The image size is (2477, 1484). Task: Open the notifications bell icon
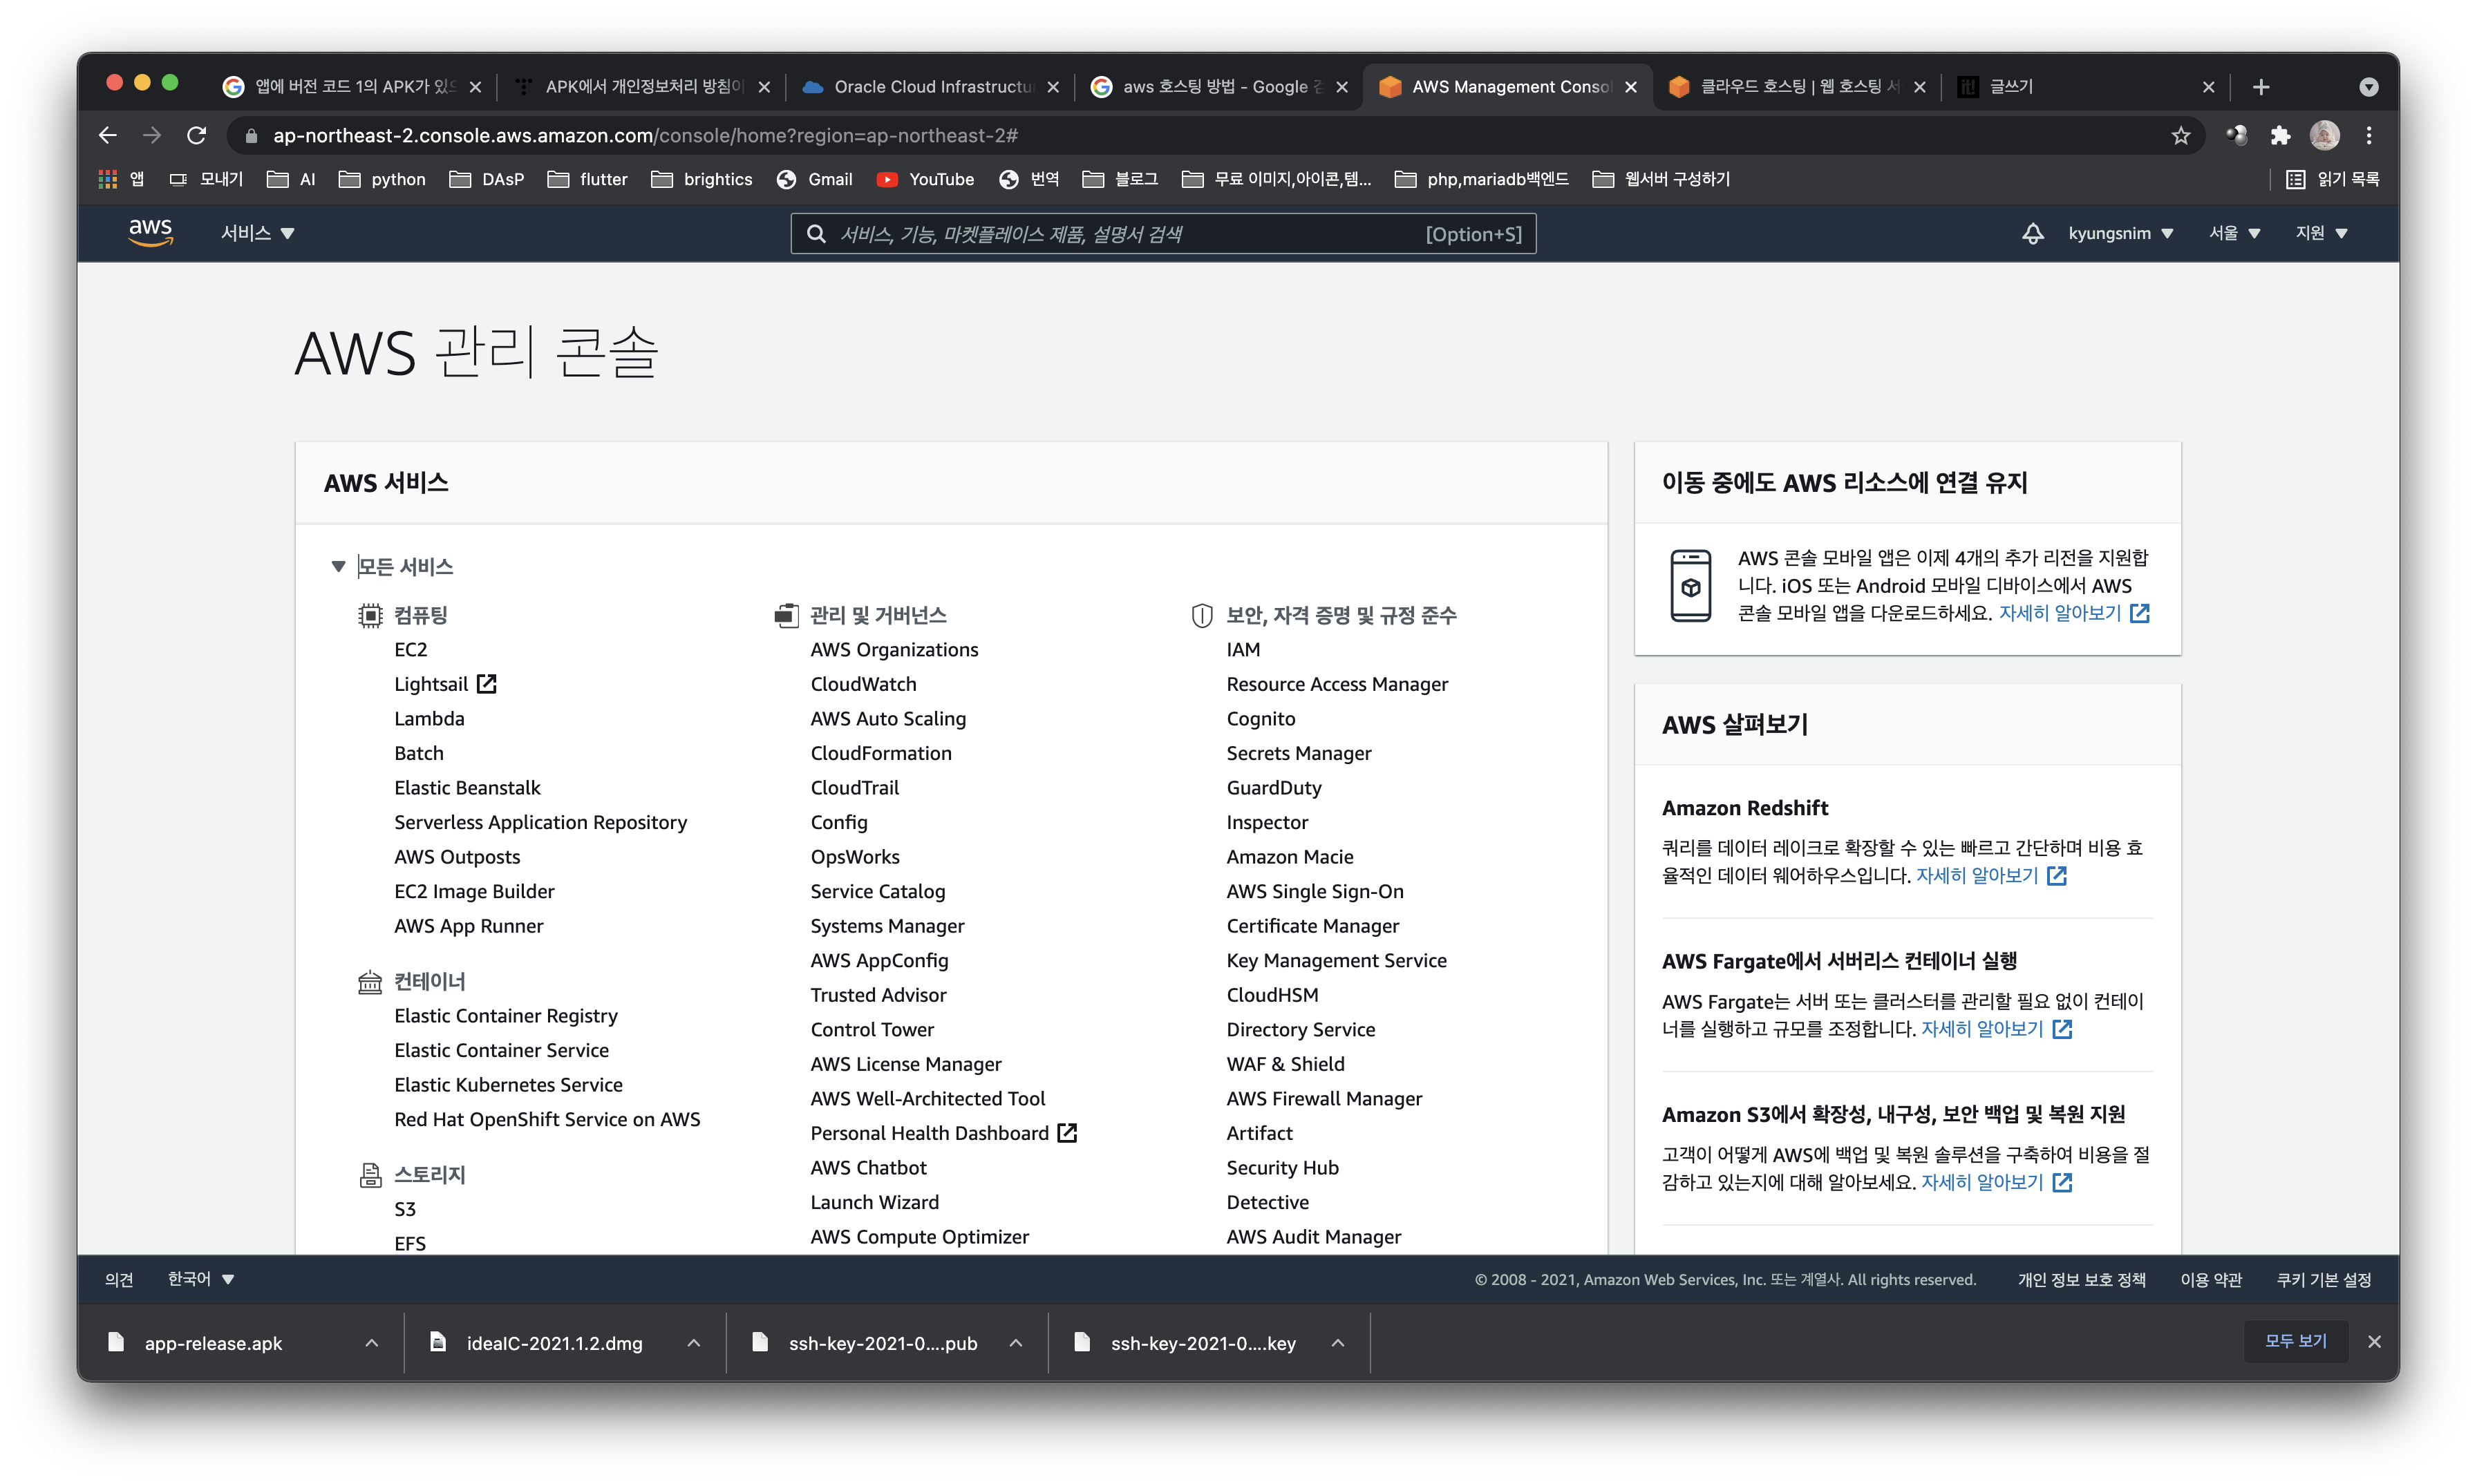coord(2032,233)
